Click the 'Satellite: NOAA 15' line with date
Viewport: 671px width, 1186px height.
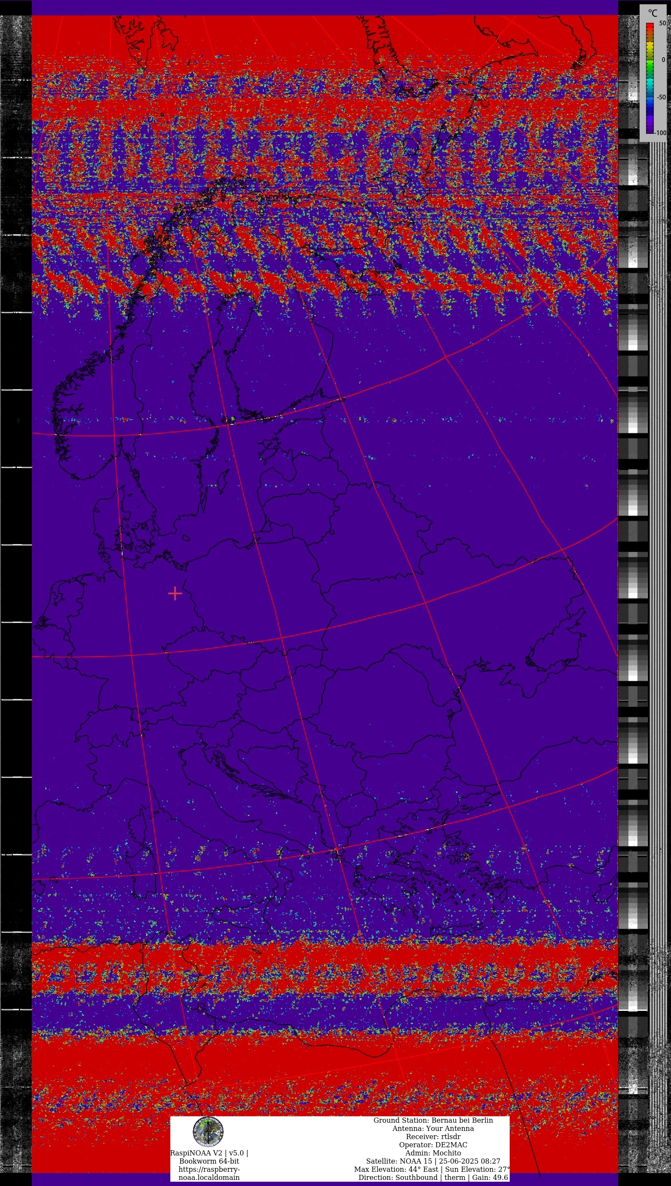click(433, 1161)
